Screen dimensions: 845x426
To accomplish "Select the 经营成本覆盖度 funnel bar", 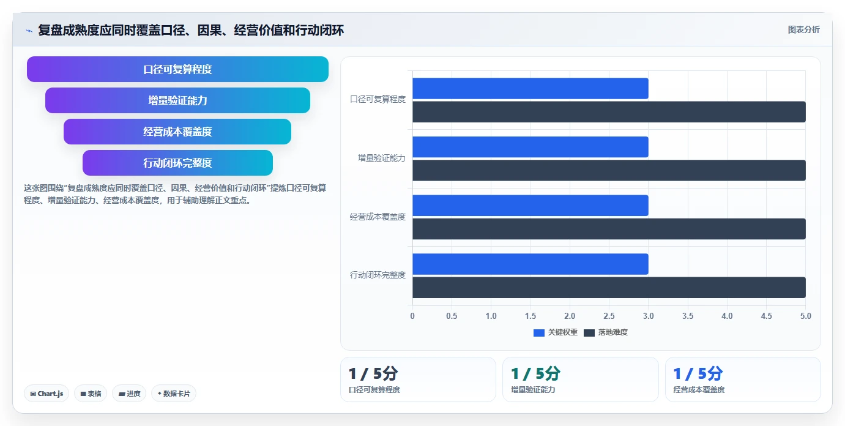I will coord(177,132).
